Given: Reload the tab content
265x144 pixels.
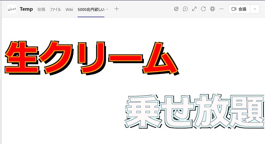Looking at the screenshot, I should [203, 9].
